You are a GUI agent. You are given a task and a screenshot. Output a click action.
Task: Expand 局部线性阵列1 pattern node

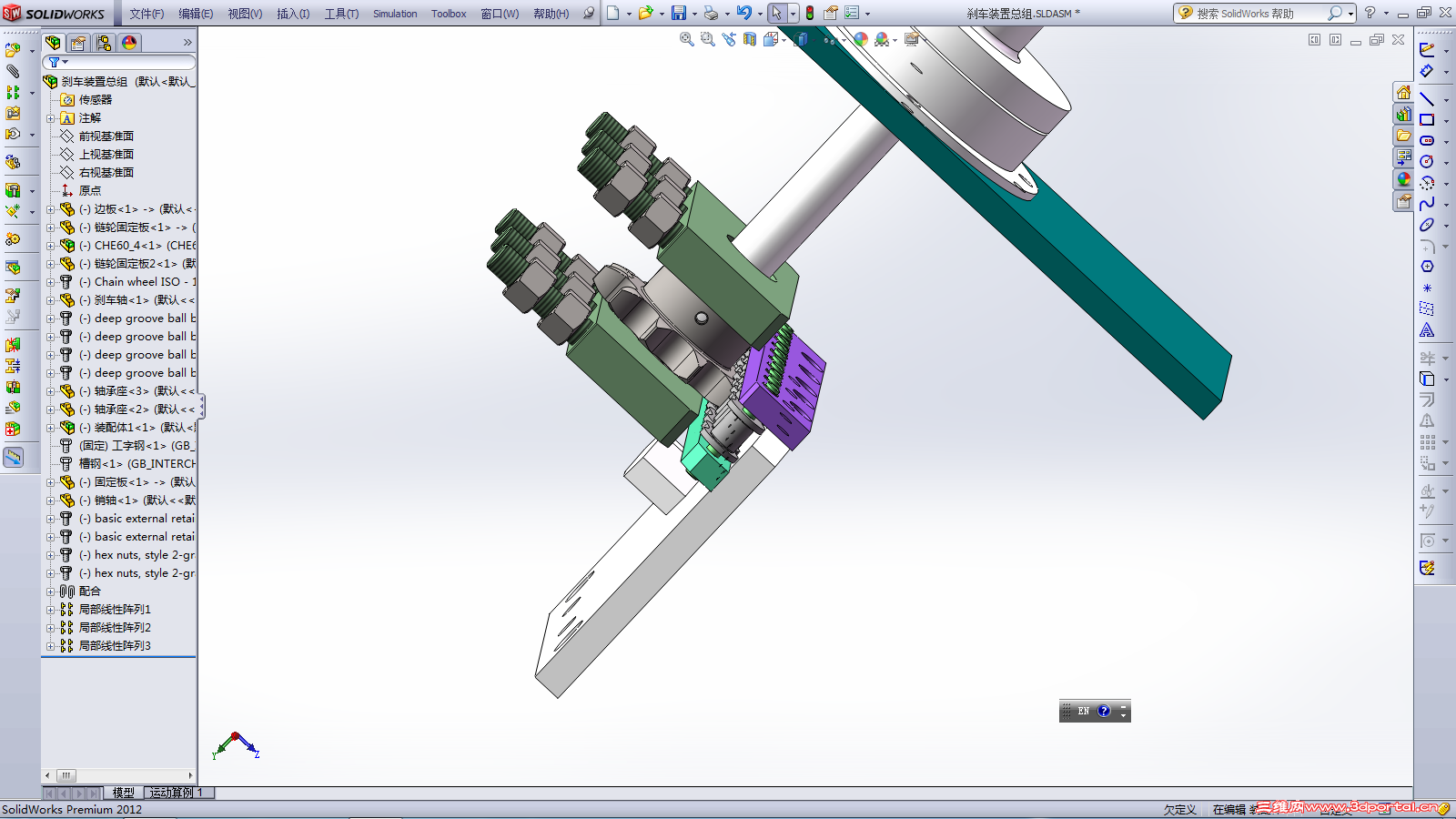point(51,610)
